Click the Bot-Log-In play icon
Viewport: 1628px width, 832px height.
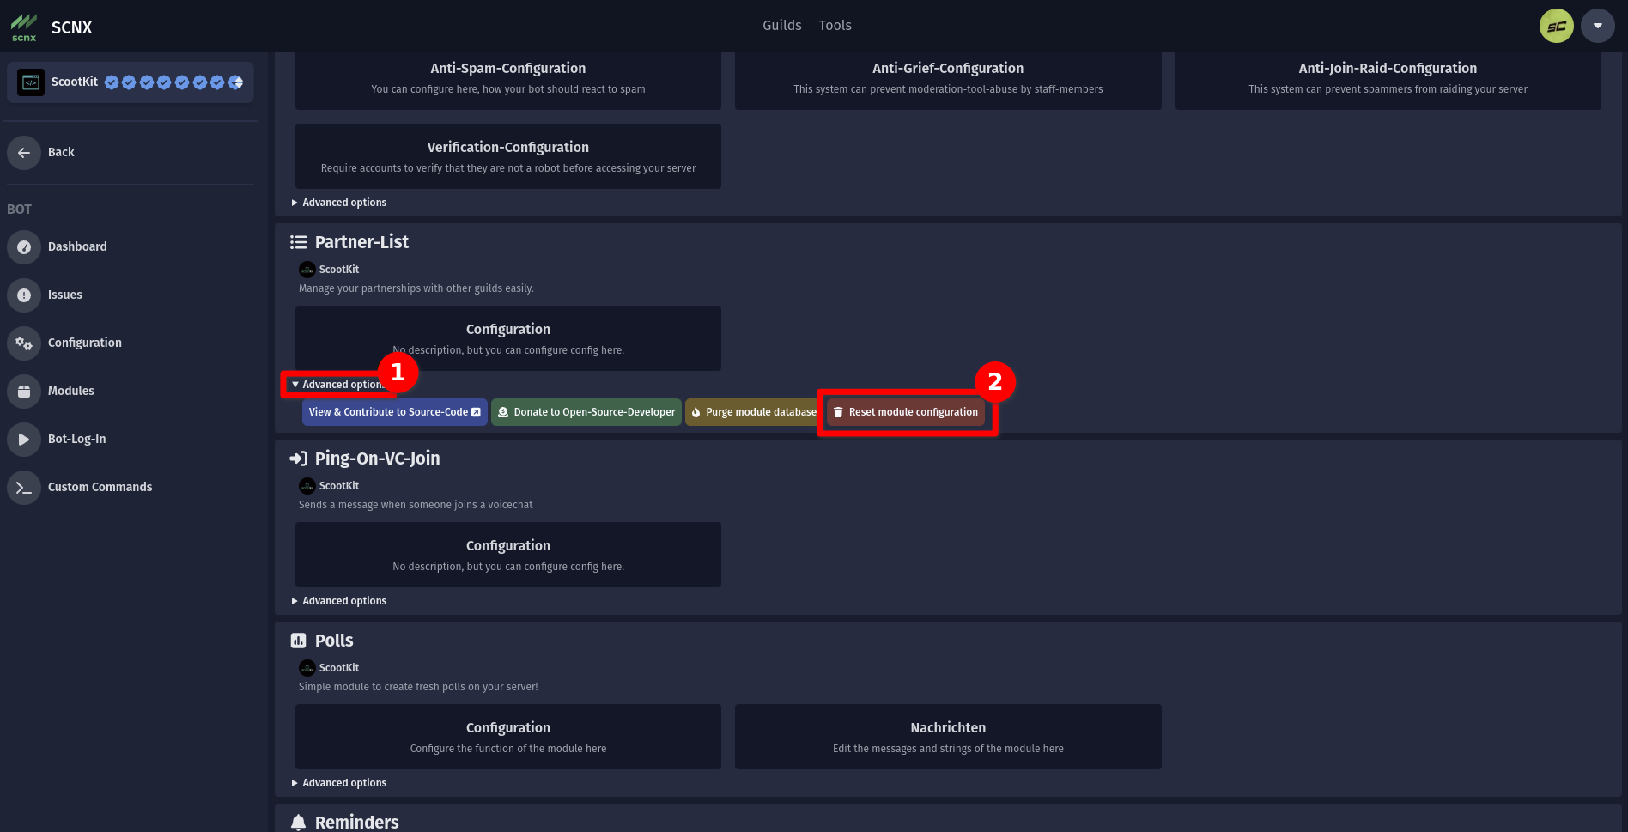24,440
